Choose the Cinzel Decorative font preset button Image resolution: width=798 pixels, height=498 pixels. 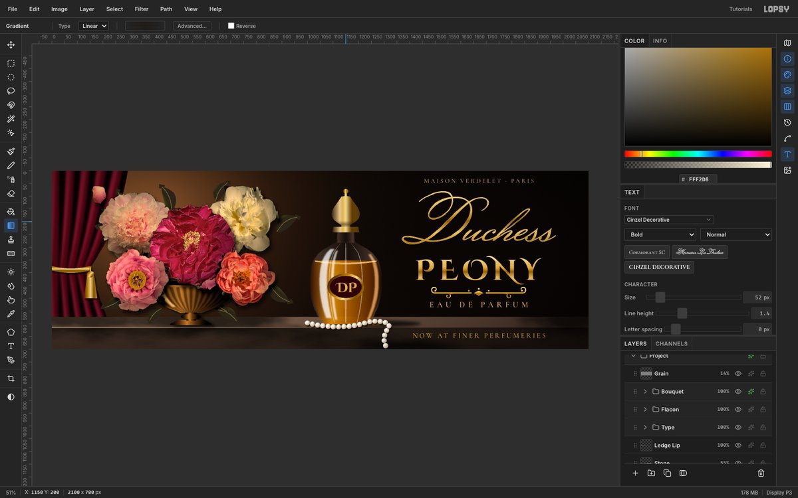click(659, 267)
